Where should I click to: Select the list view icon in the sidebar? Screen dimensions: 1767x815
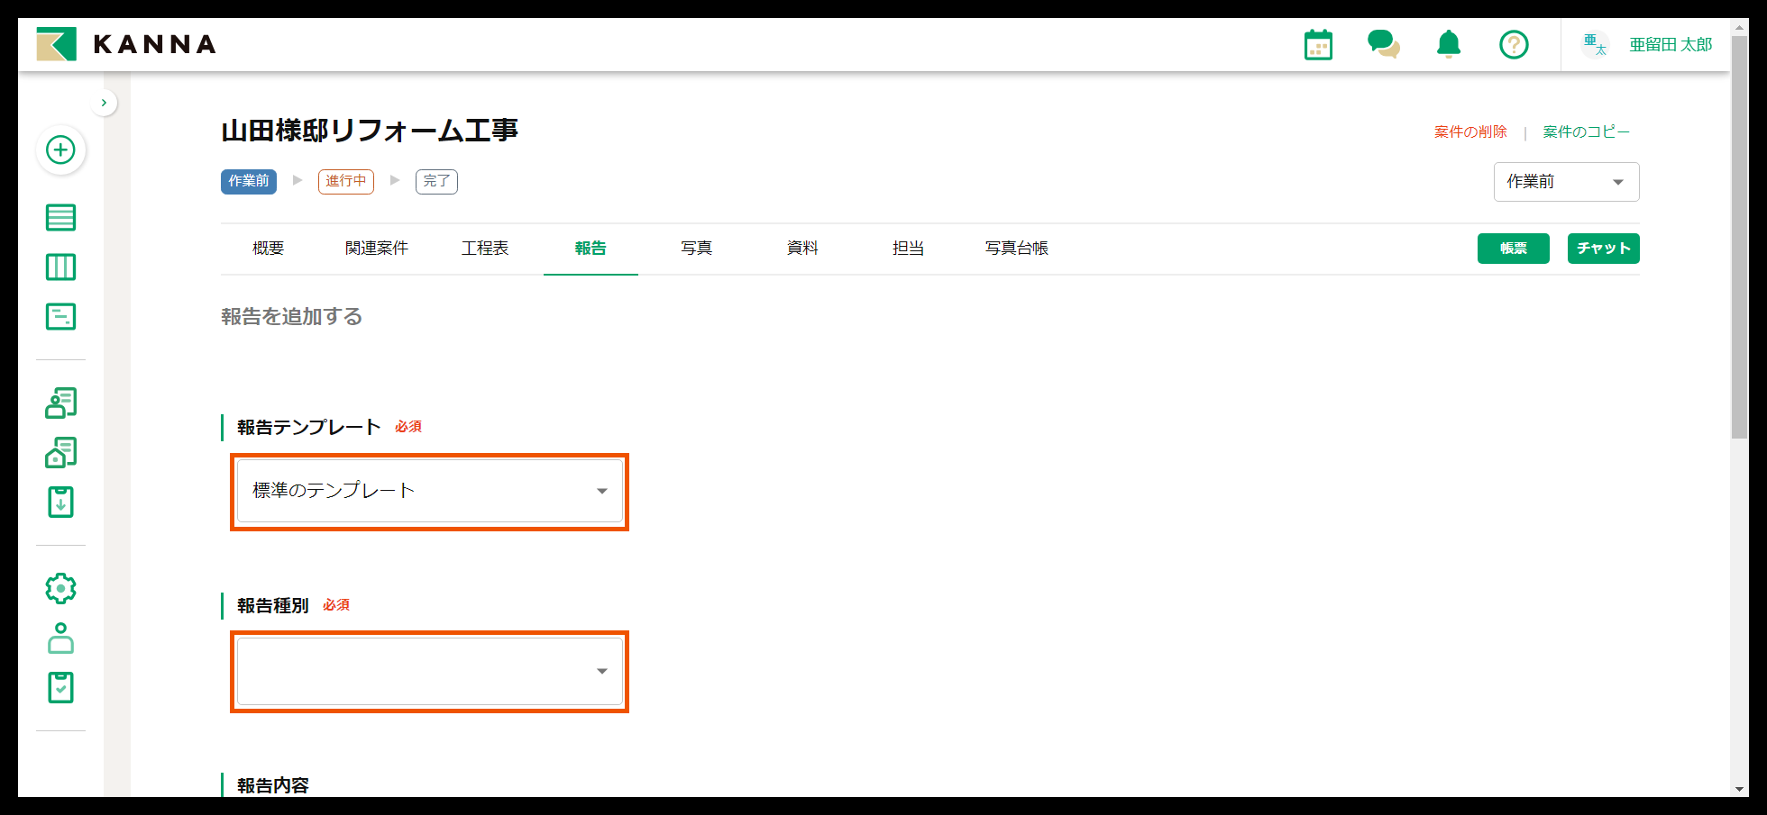[60, 217]
